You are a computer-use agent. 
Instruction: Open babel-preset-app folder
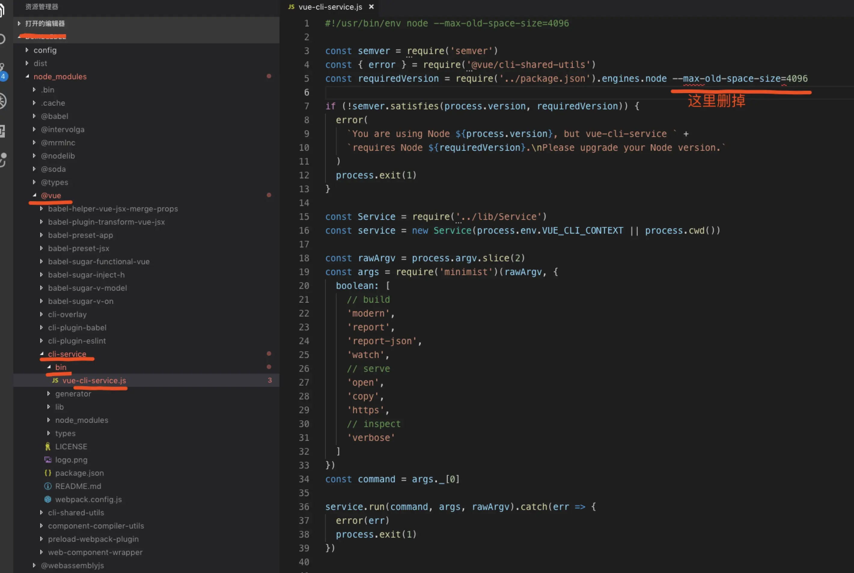[146, 235]
